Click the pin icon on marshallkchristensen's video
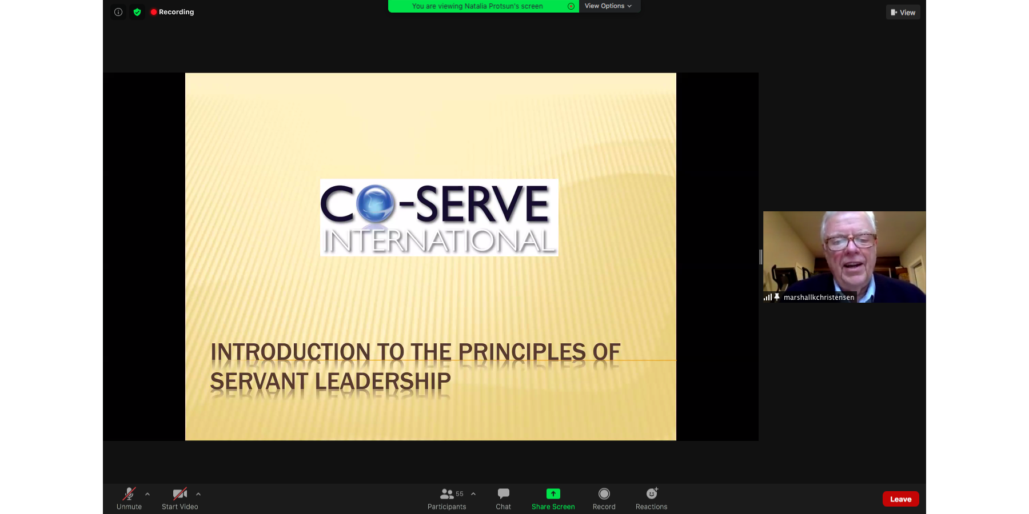The image size is (1029, 514). tap(777, 297)
